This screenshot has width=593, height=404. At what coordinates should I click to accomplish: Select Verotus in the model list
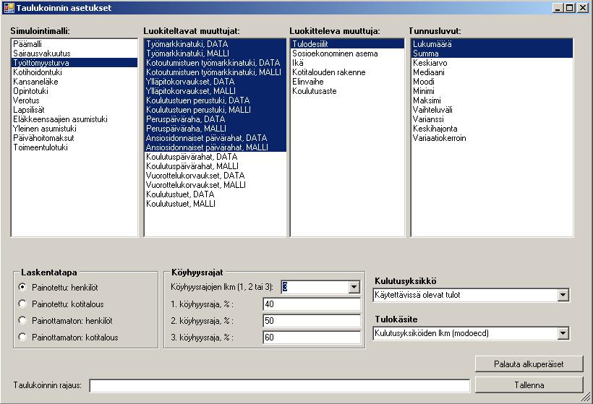(x=74, y=100)
